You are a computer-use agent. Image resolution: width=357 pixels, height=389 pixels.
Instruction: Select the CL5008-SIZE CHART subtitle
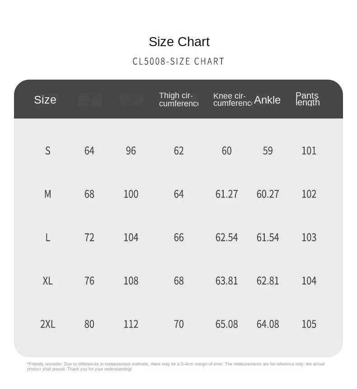178,61
